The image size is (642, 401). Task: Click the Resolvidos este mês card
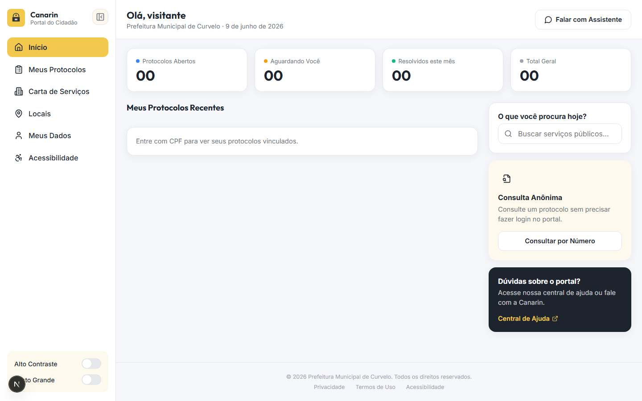(x=443, y=70)
